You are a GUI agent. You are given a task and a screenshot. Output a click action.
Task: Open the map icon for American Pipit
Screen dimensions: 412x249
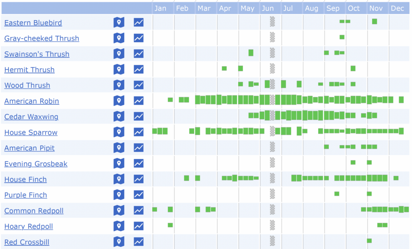pos(119,148)
